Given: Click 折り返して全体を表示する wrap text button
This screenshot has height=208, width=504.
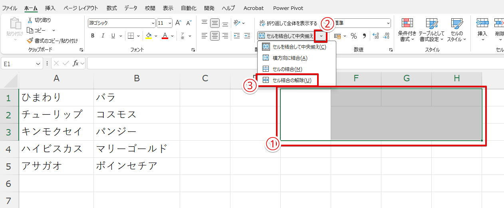Looking at the screenshot, I should click(288, 23).
